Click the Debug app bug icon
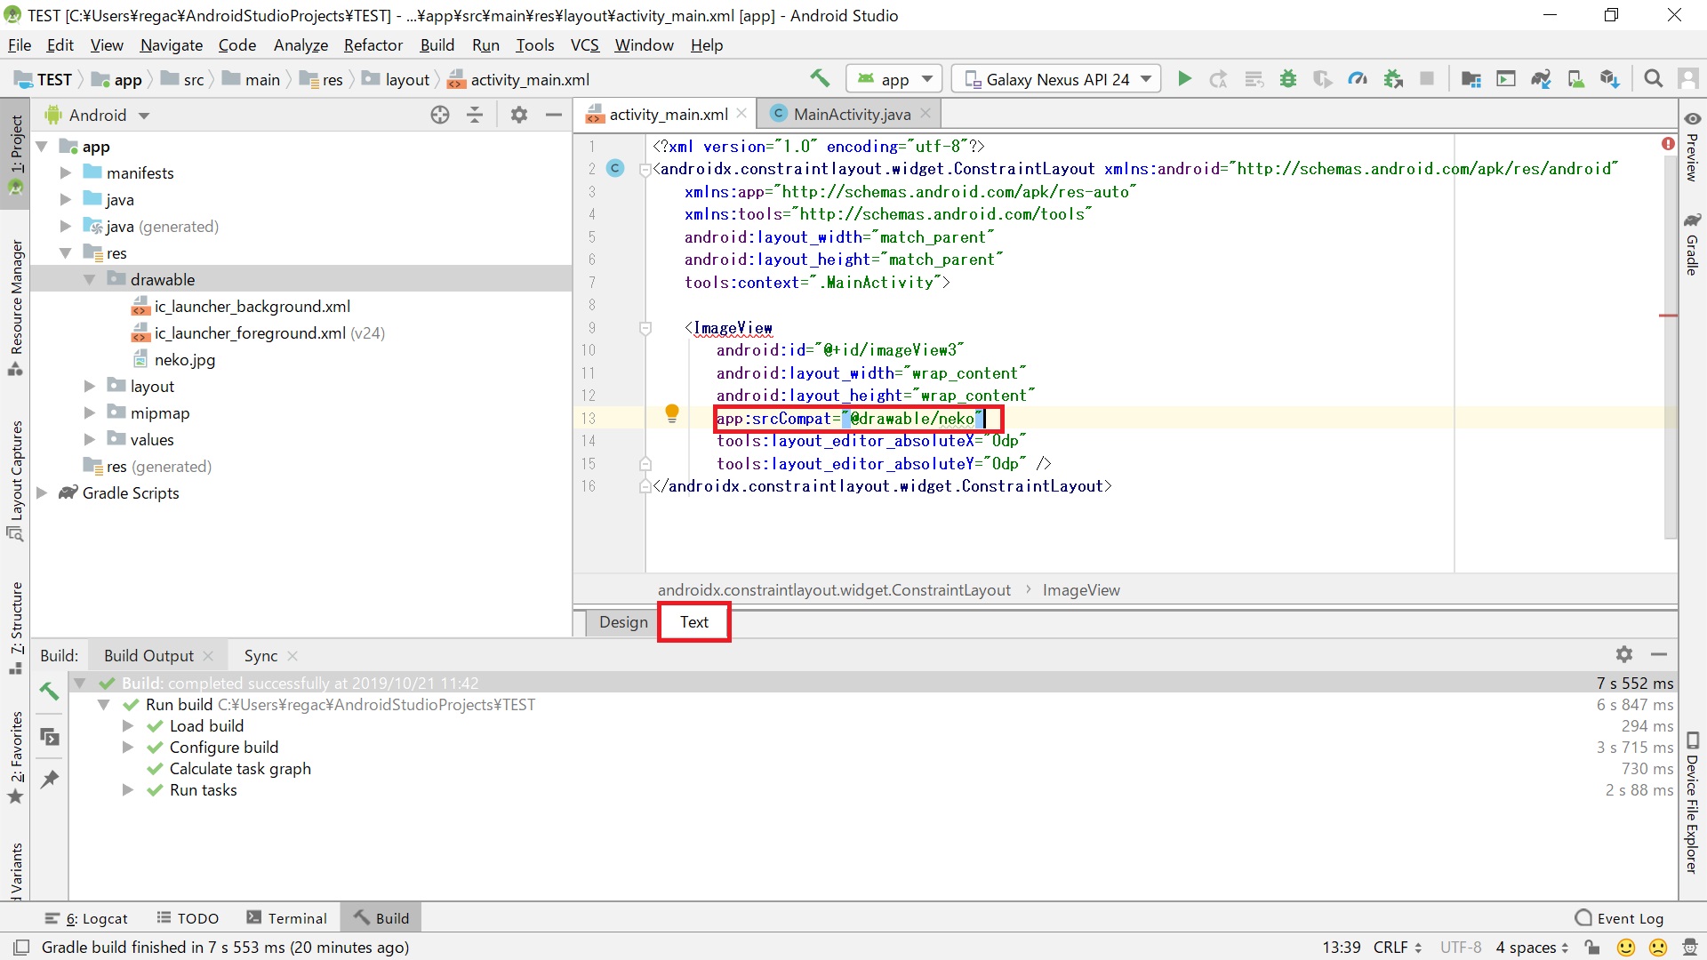 1287,79
